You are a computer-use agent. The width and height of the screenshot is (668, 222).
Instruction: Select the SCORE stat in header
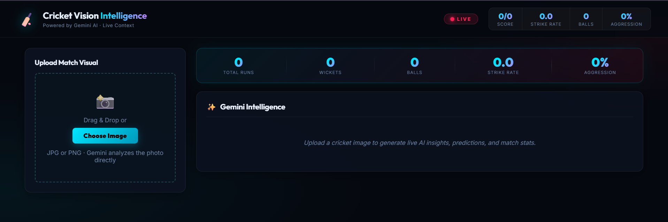click(x=505, y=19)
